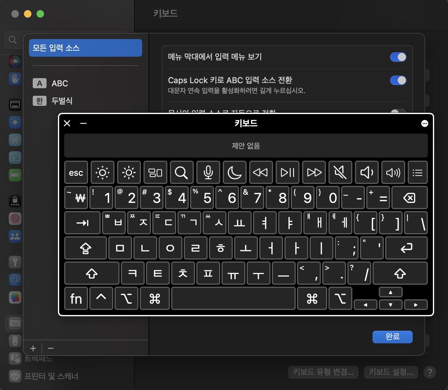Click the backspace delete key
448x390 pixels.
click(x=410, y=198)
